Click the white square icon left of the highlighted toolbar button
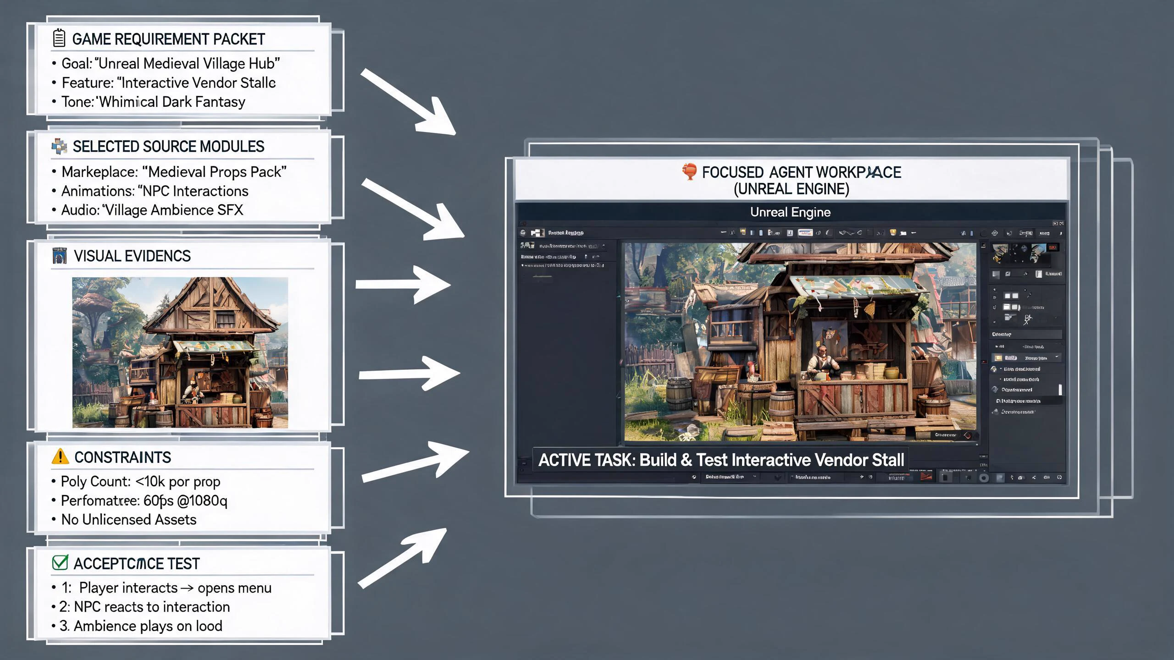The width and height of the screenshot is (1174, 660). 790,233
